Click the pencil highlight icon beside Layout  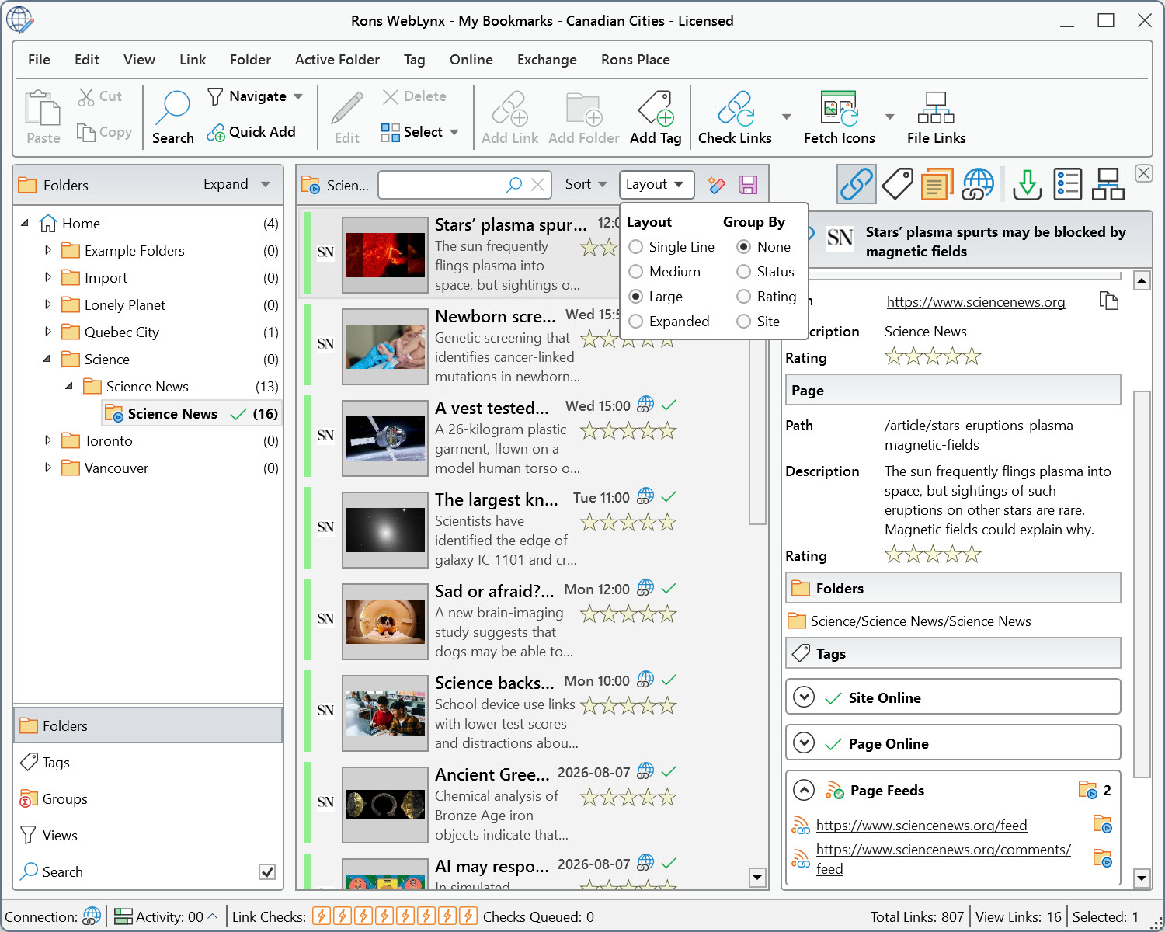click(716, 185)
